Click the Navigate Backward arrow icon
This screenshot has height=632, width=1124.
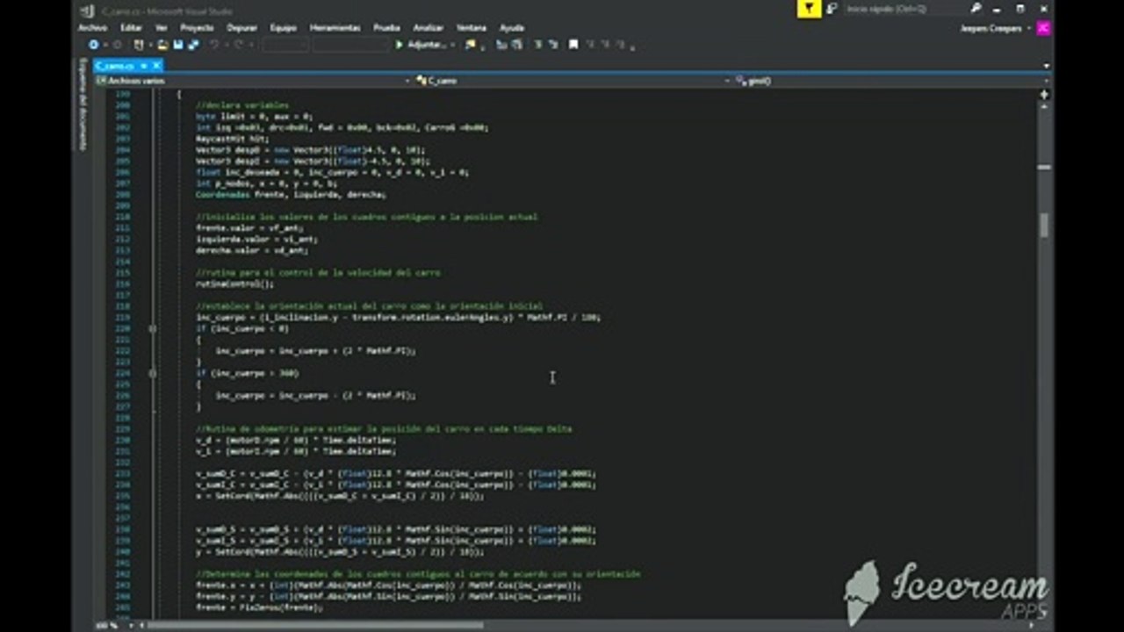coord(94,44)
